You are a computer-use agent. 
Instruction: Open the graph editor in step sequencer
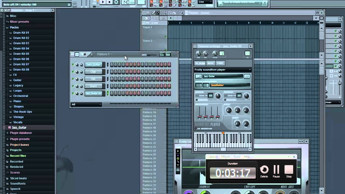click(162, 54)
